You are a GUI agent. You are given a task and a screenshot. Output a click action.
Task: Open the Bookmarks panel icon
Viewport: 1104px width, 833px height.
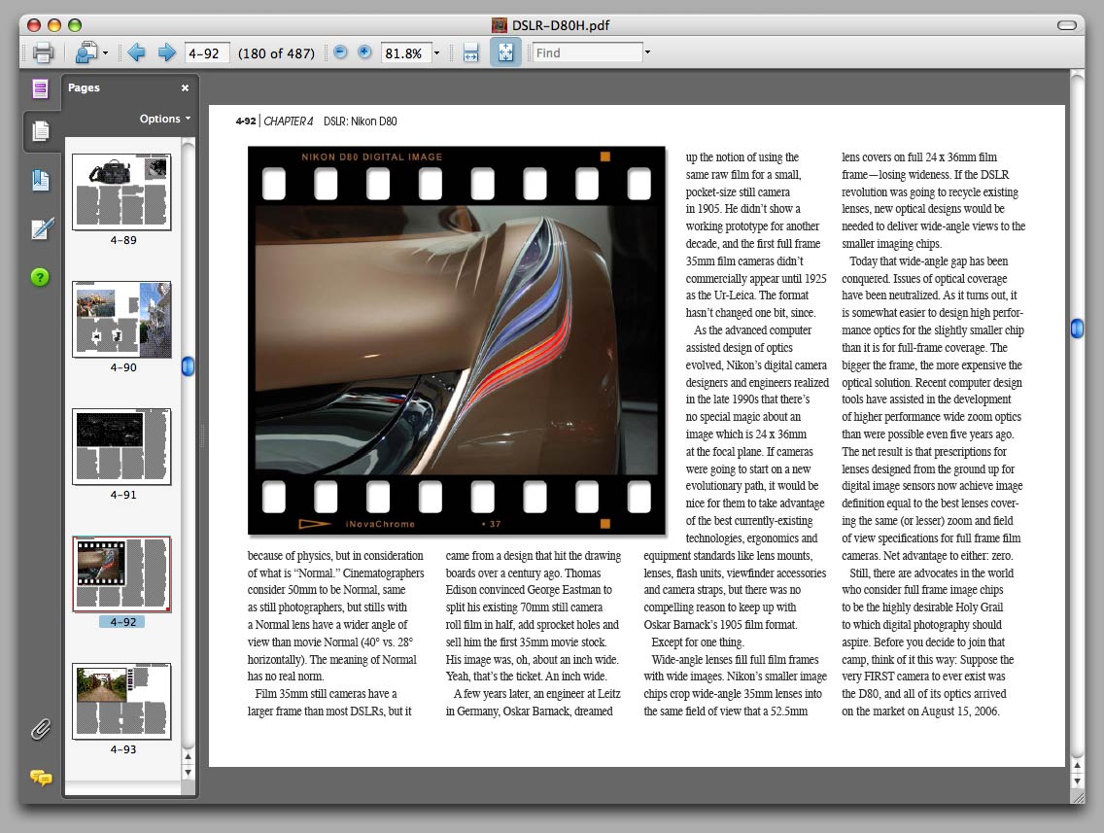click(41, 181)
